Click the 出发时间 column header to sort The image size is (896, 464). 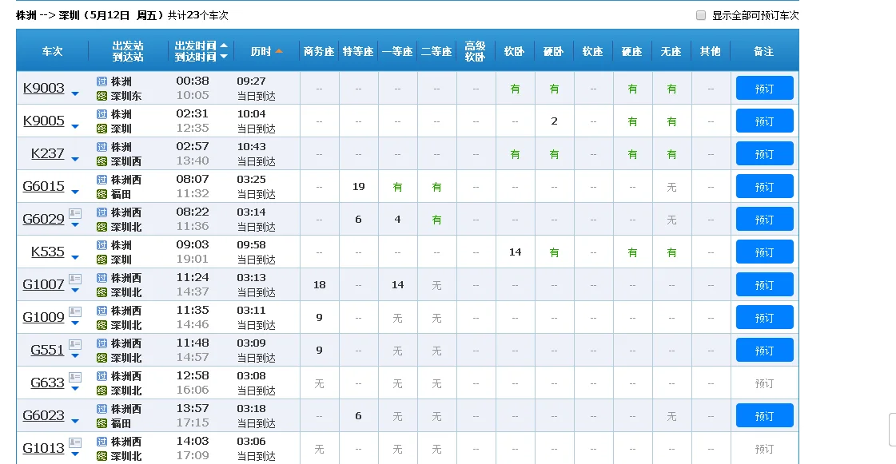[x=196, y=46]
